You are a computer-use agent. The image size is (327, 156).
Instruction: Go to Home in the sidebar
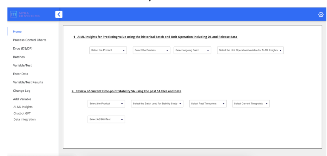17,31
